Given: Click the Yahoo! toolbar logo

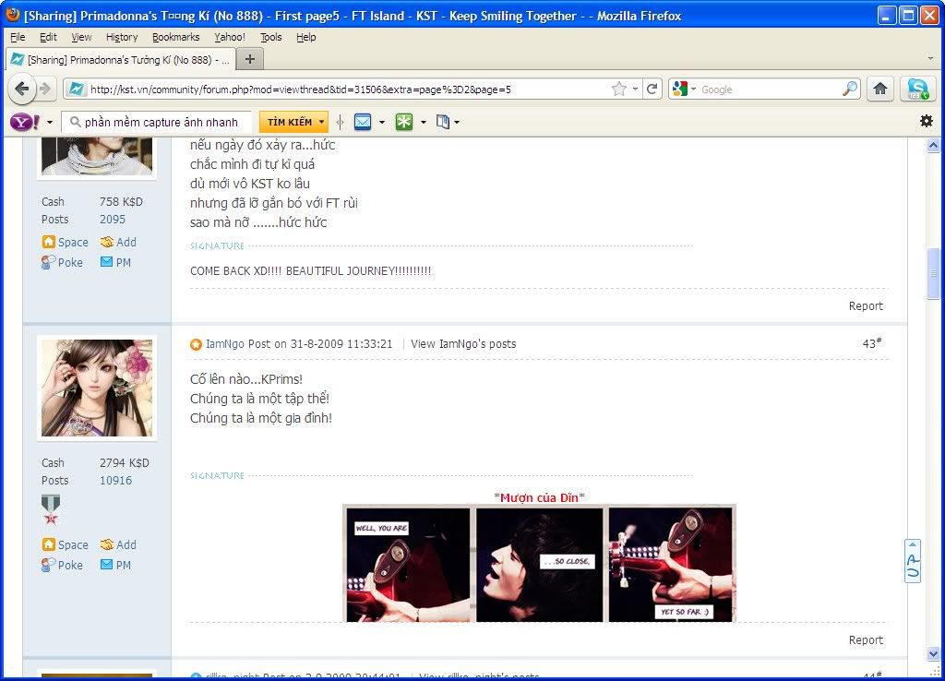Looking at the screenshot, I should [x=25, y=123].
